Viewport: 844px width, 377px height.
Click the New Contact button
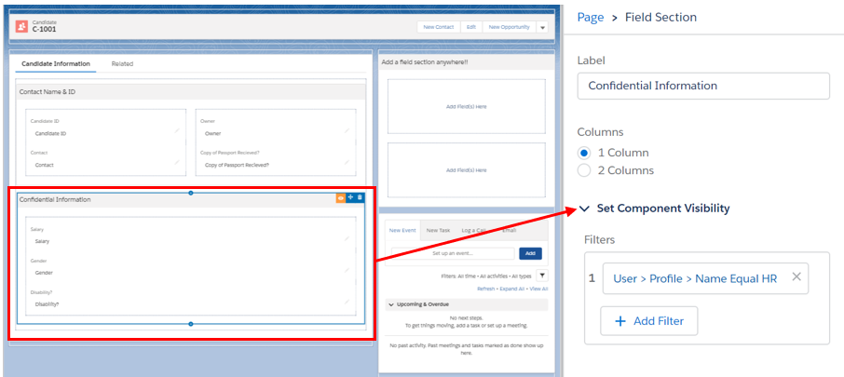[x=438, y=27]
